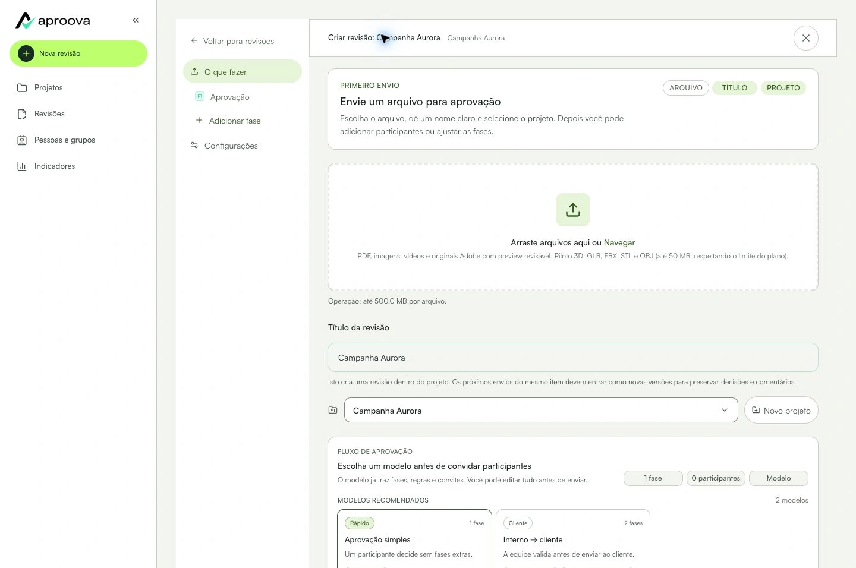The image size is (856, 568).
Task: Go to Revisões in the sidebar
Action: pos(78,114)
